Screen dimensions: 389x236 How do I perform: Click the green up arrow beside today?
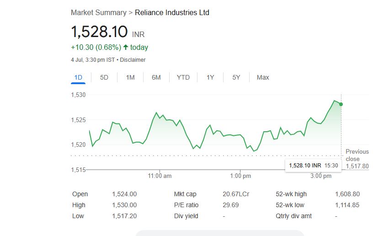tap(126, 47)
